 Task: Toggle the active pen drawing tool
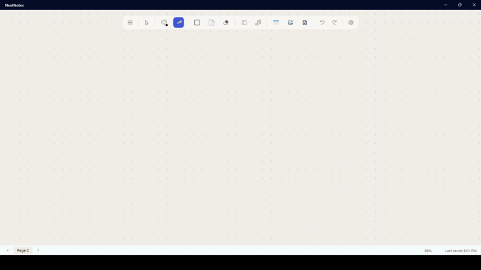179,23
